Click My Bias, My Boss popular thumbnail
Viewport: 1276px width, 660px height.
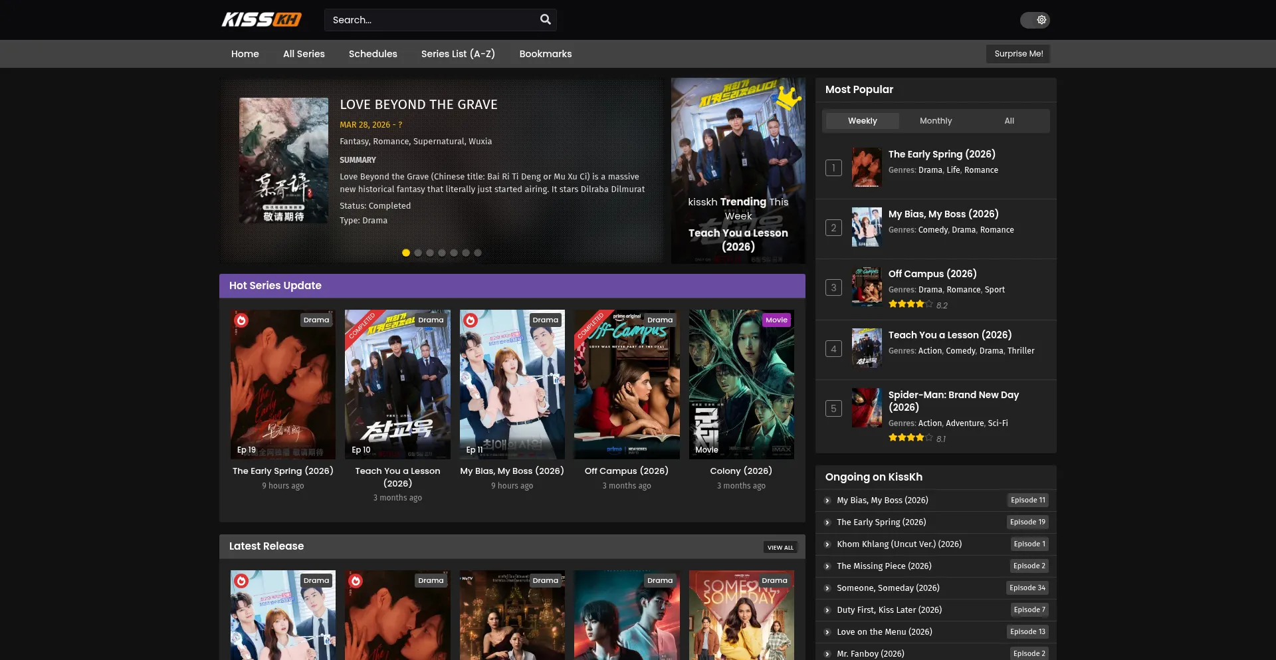click(867, 227)
